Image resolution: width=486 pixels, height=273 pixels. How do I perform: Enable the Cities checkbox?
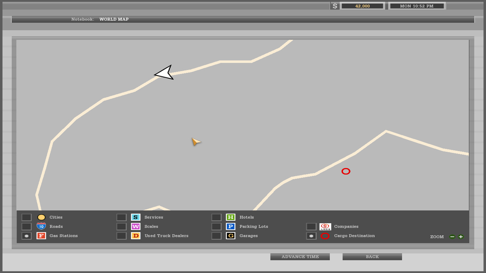pos(26,217)
